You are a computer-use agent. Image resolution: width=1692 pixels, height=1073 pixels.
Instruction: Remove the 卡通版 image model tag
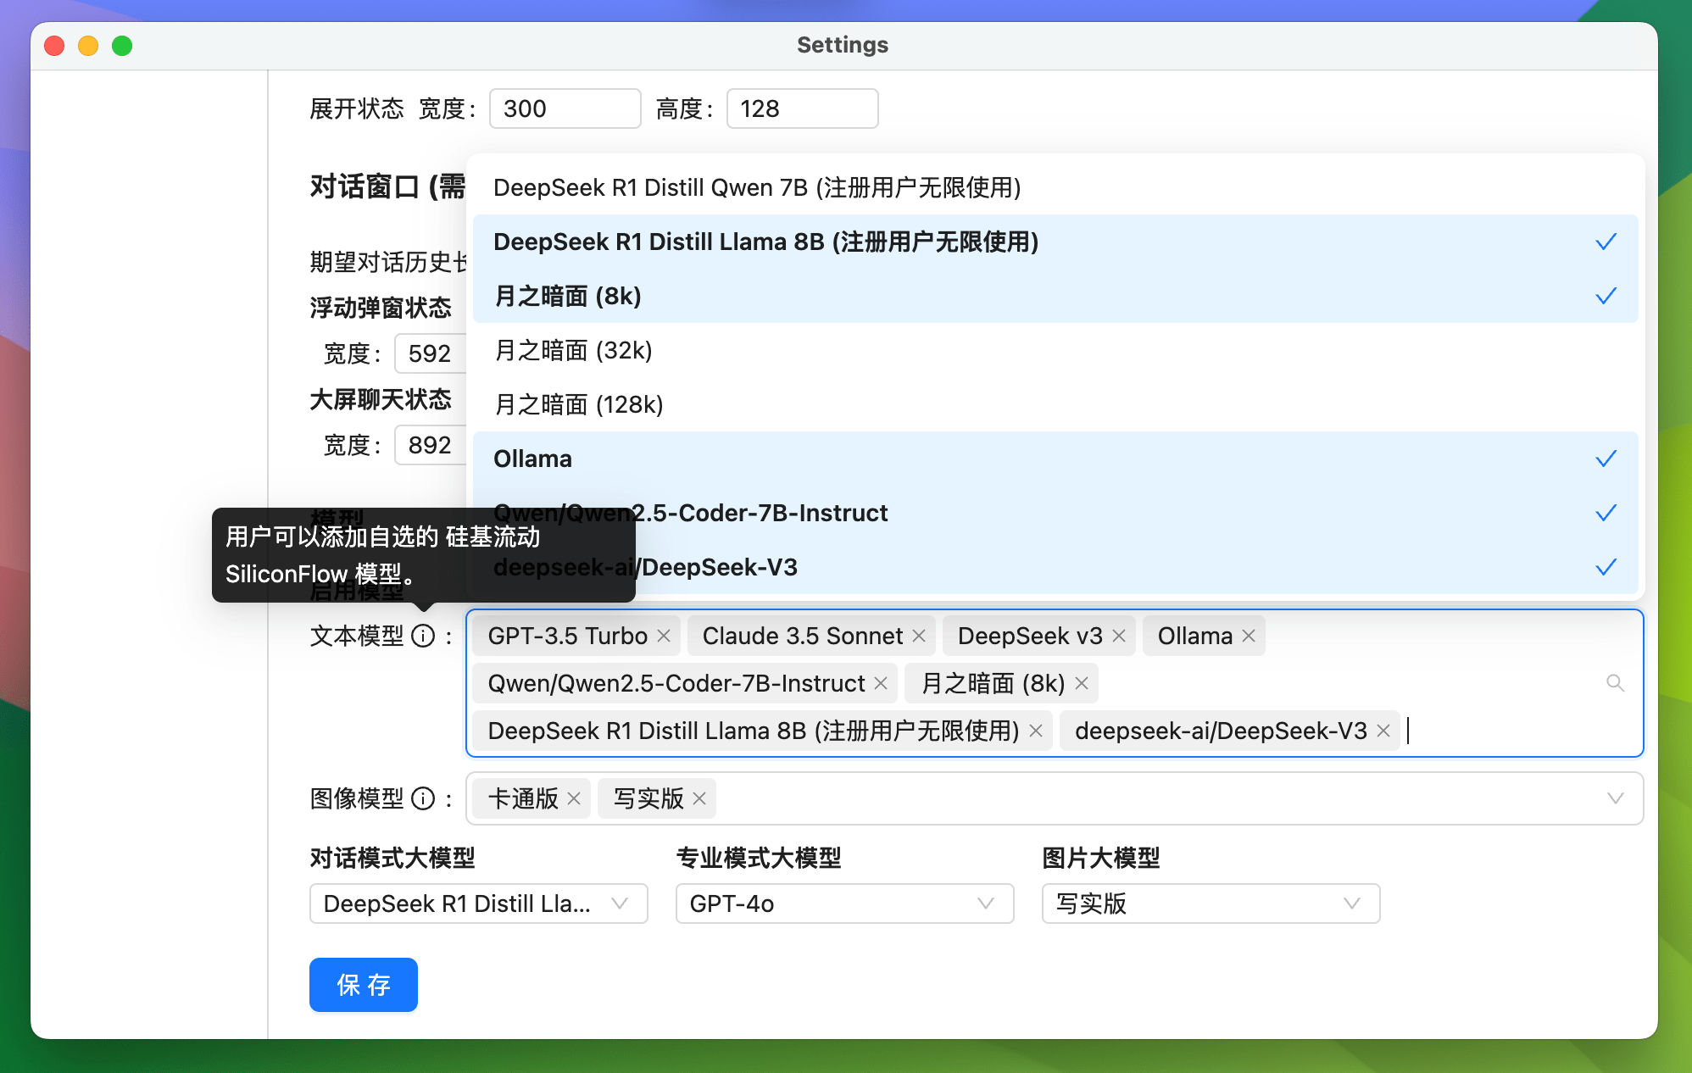coord(574,798)
